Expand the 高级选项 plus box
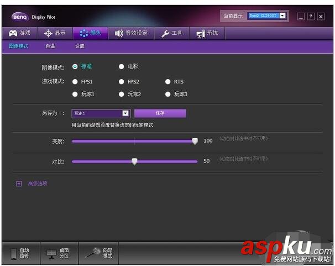 coord(19,184)
